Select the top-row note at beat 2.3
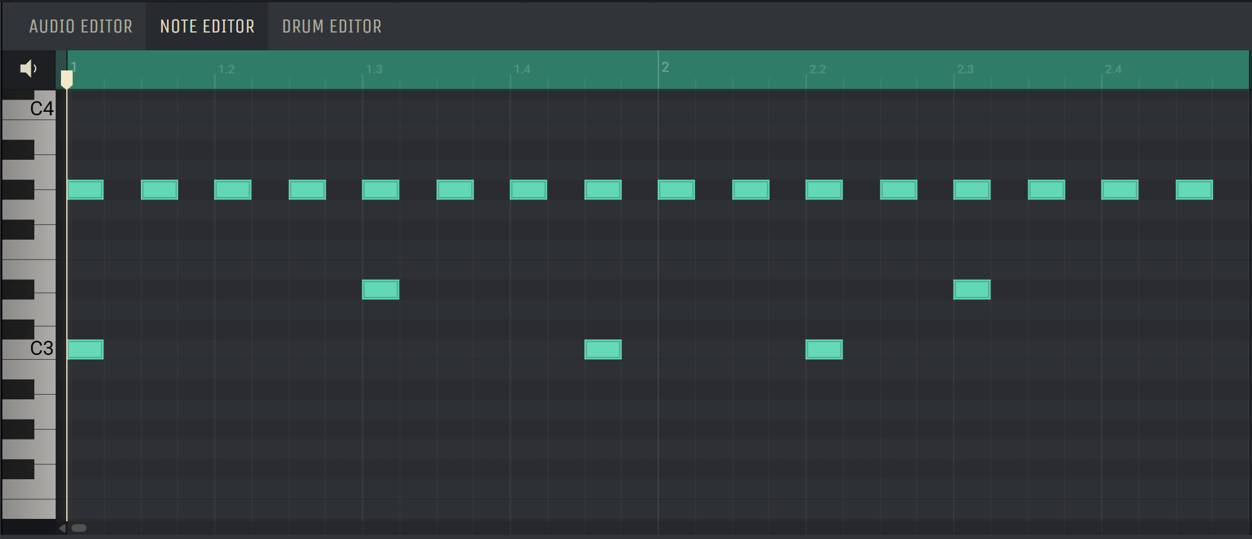1252x539 pixels. (x=972, y=190)
